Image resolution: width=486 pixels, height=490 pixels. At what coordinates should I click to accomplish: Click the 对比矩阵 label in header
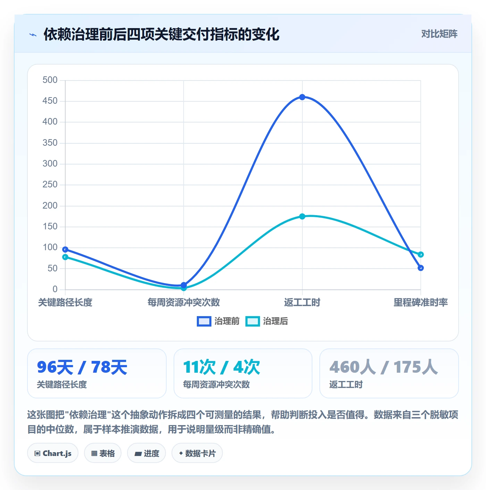click(439, 34)
